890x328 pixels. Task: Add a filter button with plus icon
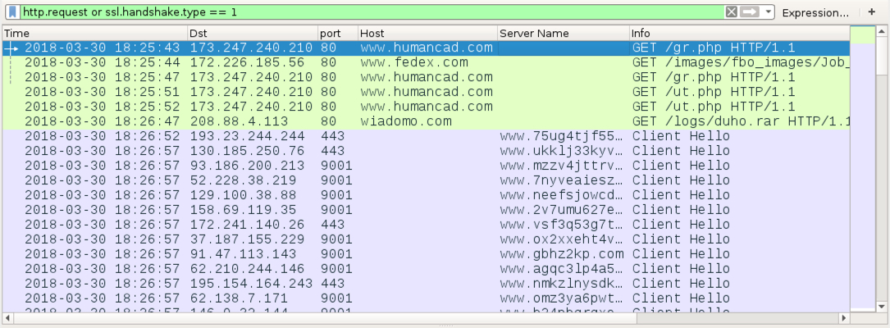872,12
